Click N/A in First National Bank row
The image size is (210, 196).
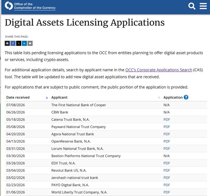166,105
